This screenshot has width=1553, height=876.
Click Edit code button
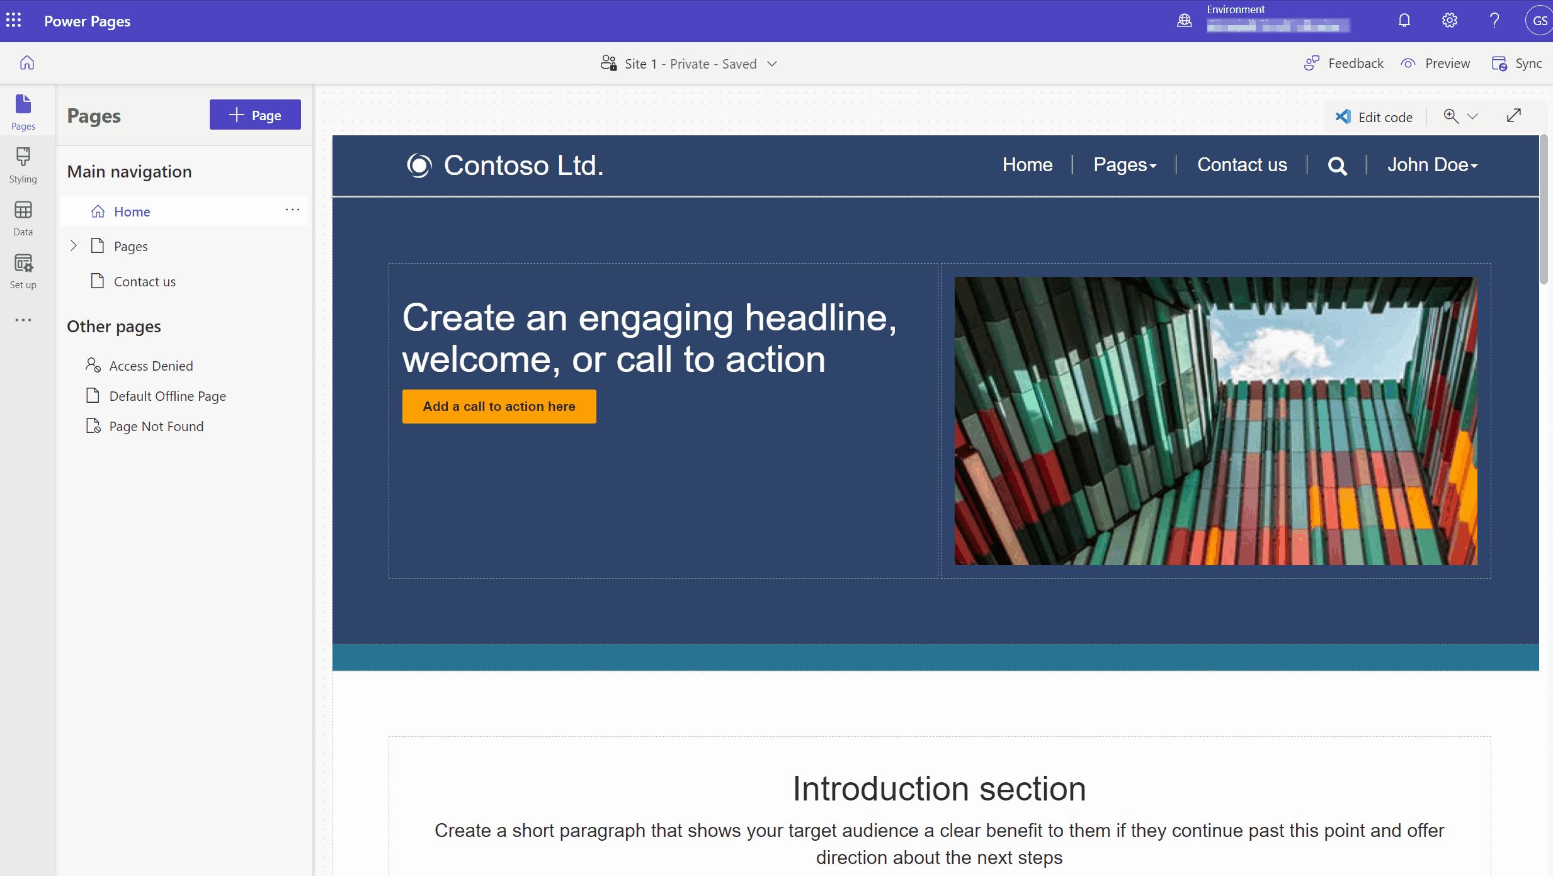click(x=1374, y=117)
